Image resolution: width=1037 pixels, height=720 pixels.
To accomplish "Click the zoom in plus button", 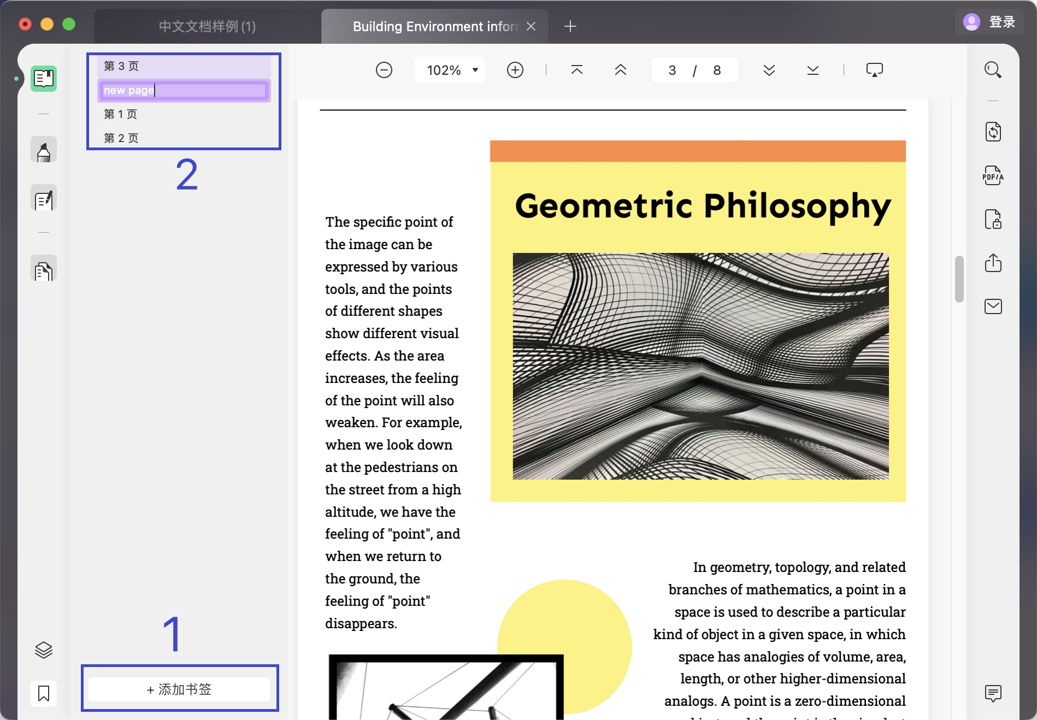I will 515,70.
